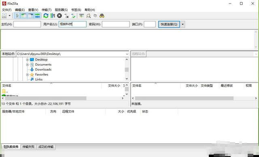Click the Disconnect from server icon

pos(66,16)
